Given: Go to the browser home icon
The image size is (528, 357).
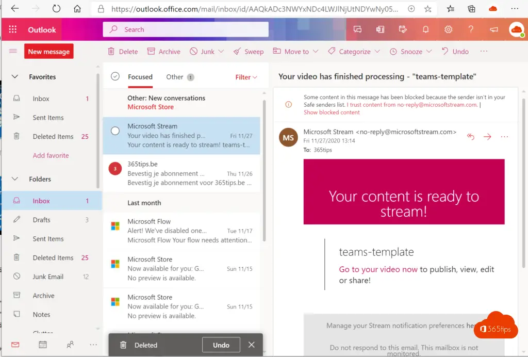Looking at the screenshot, I should [x=77, y=8].
